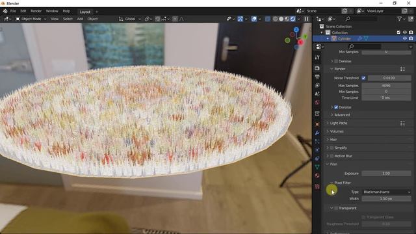Open the Material properties tab icon

point(317,175)
